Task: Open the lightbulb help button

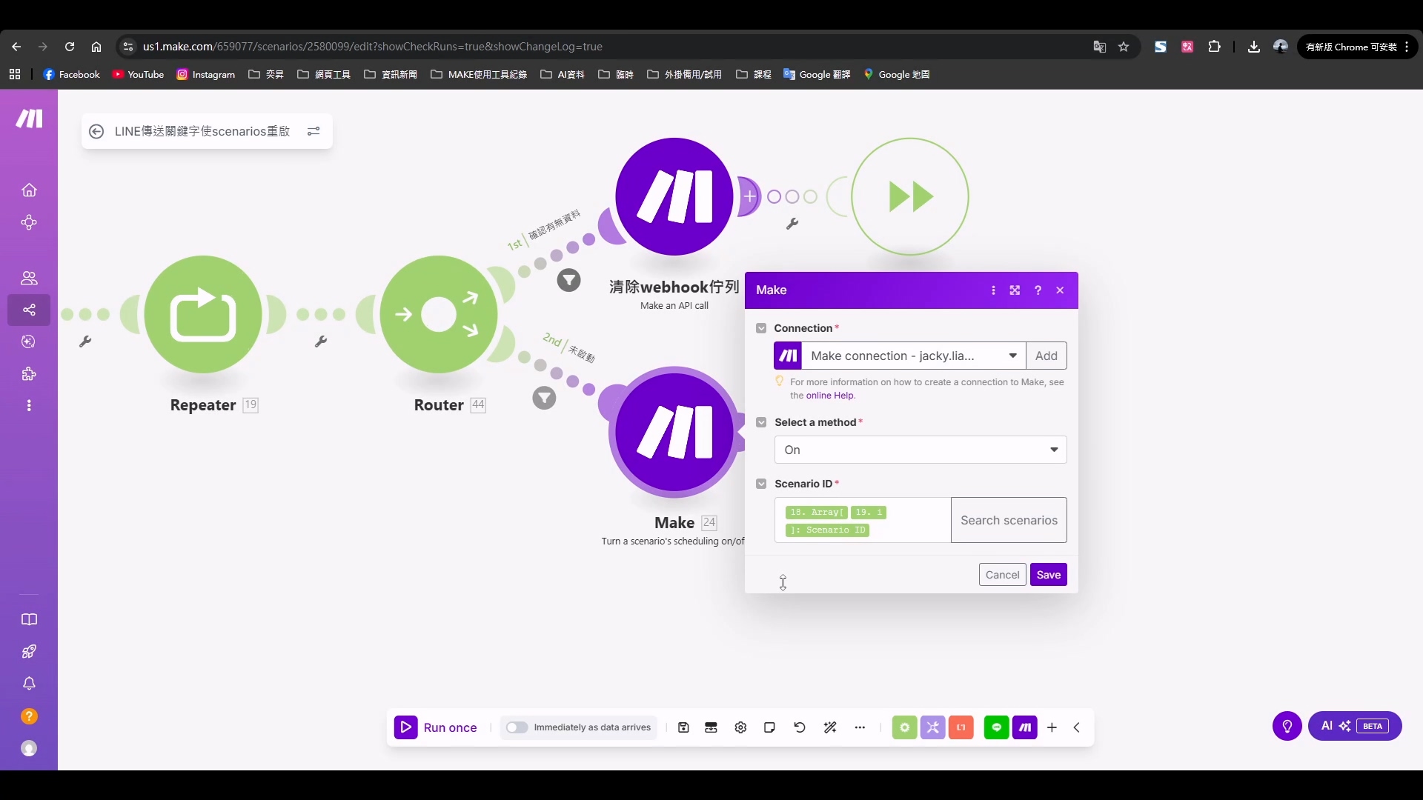Action: (x=1287, y=726)
